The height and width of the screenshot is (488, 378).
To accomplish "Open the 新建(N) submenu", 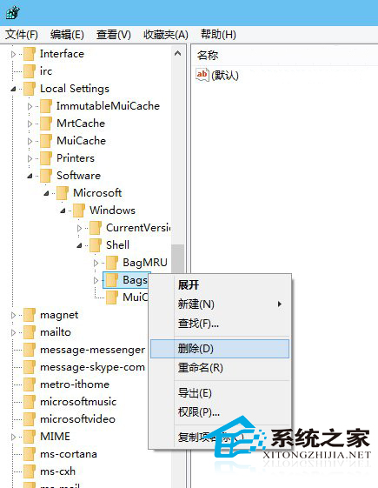I will (220, 304).
